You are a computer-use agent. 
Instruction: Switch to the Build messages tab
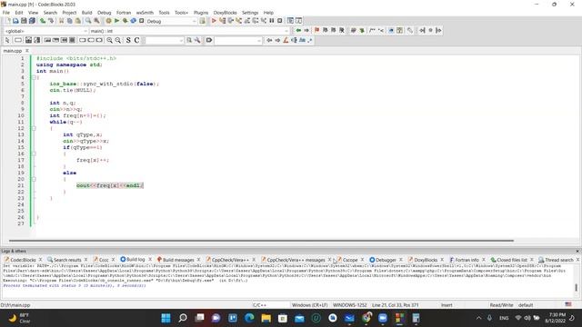coord(178,260)
